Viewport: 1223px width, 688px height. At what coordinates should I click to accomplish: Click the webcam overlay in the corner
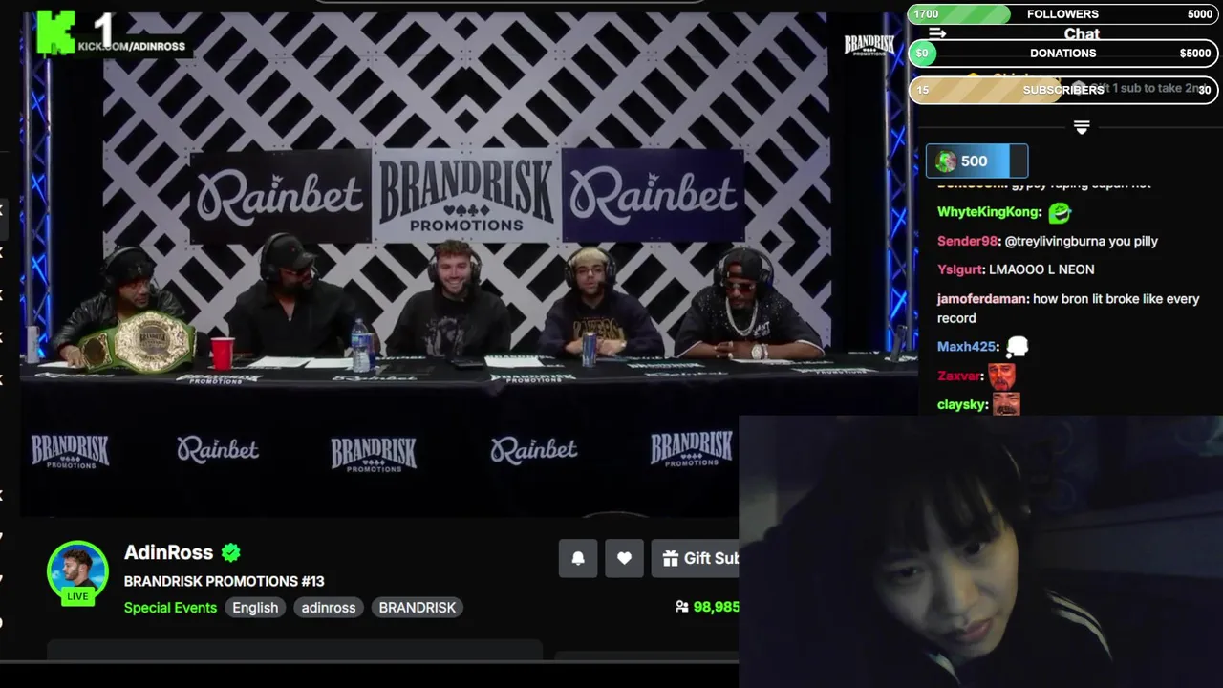(x=980, y=552)
